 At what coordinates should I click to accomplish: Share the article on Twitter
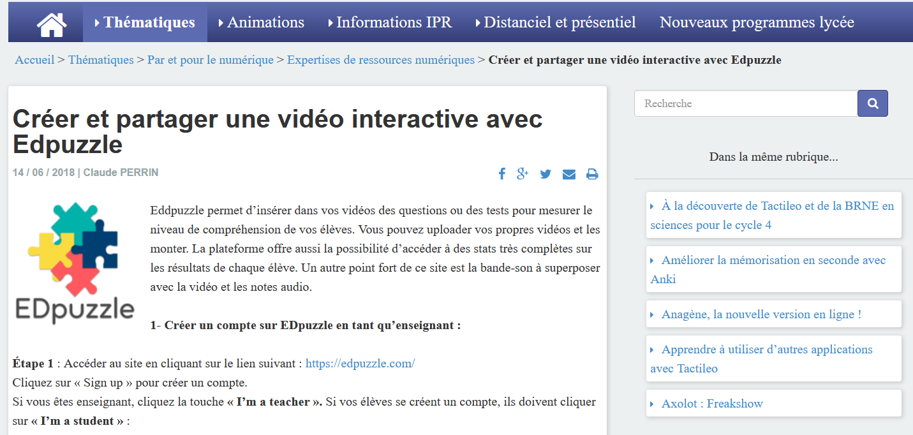(546, 174)
